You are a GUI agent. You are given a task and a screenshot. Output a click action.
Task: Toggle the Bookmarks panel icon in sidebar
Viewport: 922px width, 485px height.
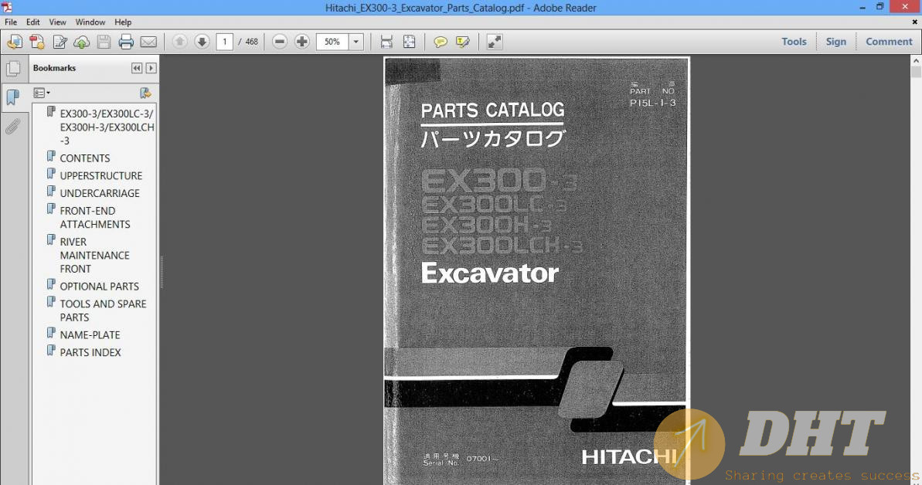[13, 97]
